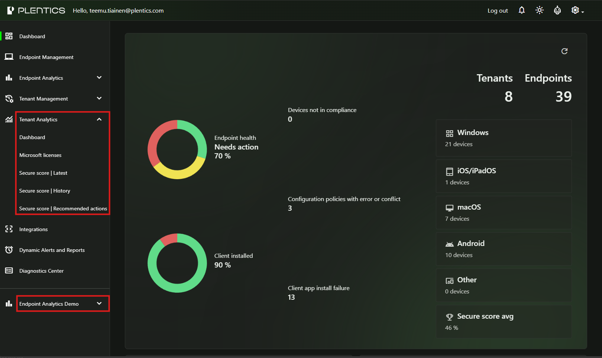
Task: Expand the Tenant Management chevron
Action: coord(99,98)
